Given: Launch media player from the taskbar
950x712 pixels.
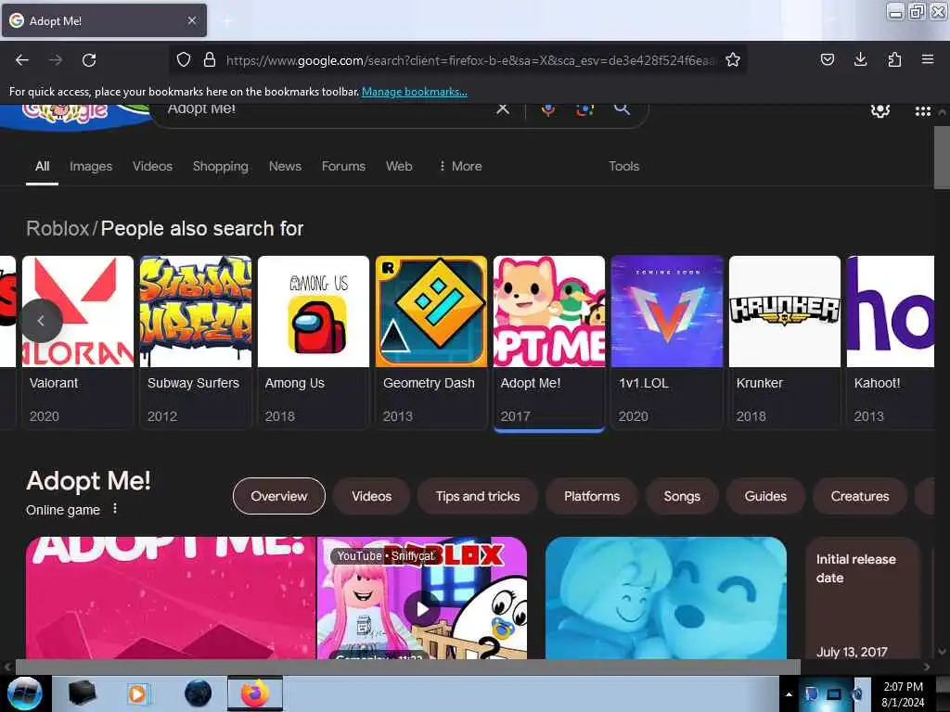Looking at the screenshot, I should (x=137, y=693).
